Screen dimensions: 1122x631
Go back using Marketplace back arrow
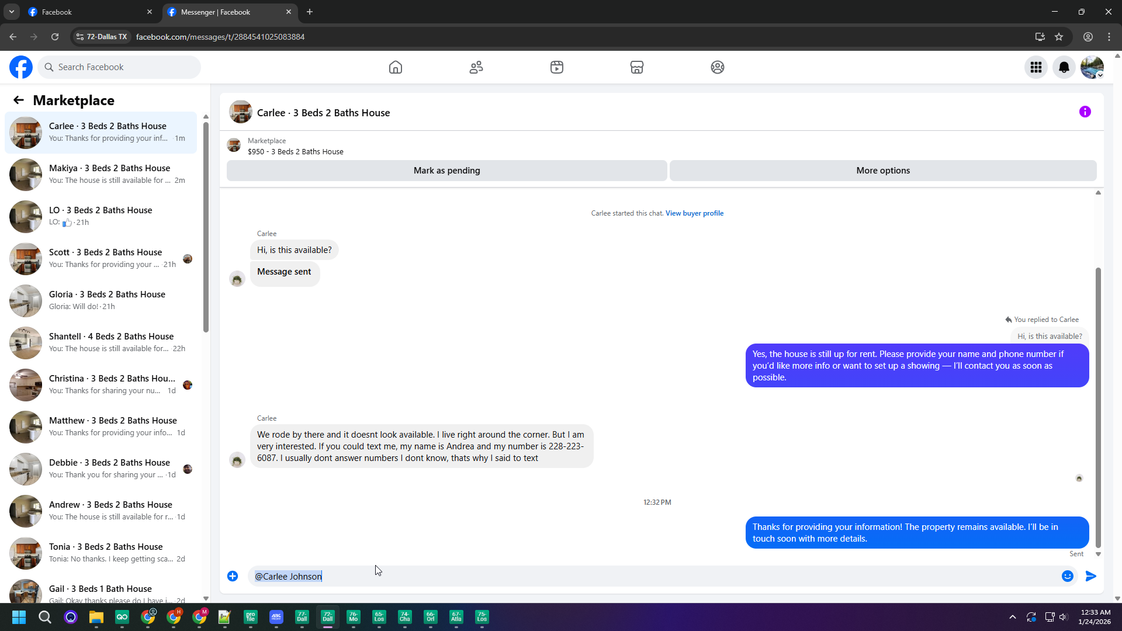coord(19,100)
